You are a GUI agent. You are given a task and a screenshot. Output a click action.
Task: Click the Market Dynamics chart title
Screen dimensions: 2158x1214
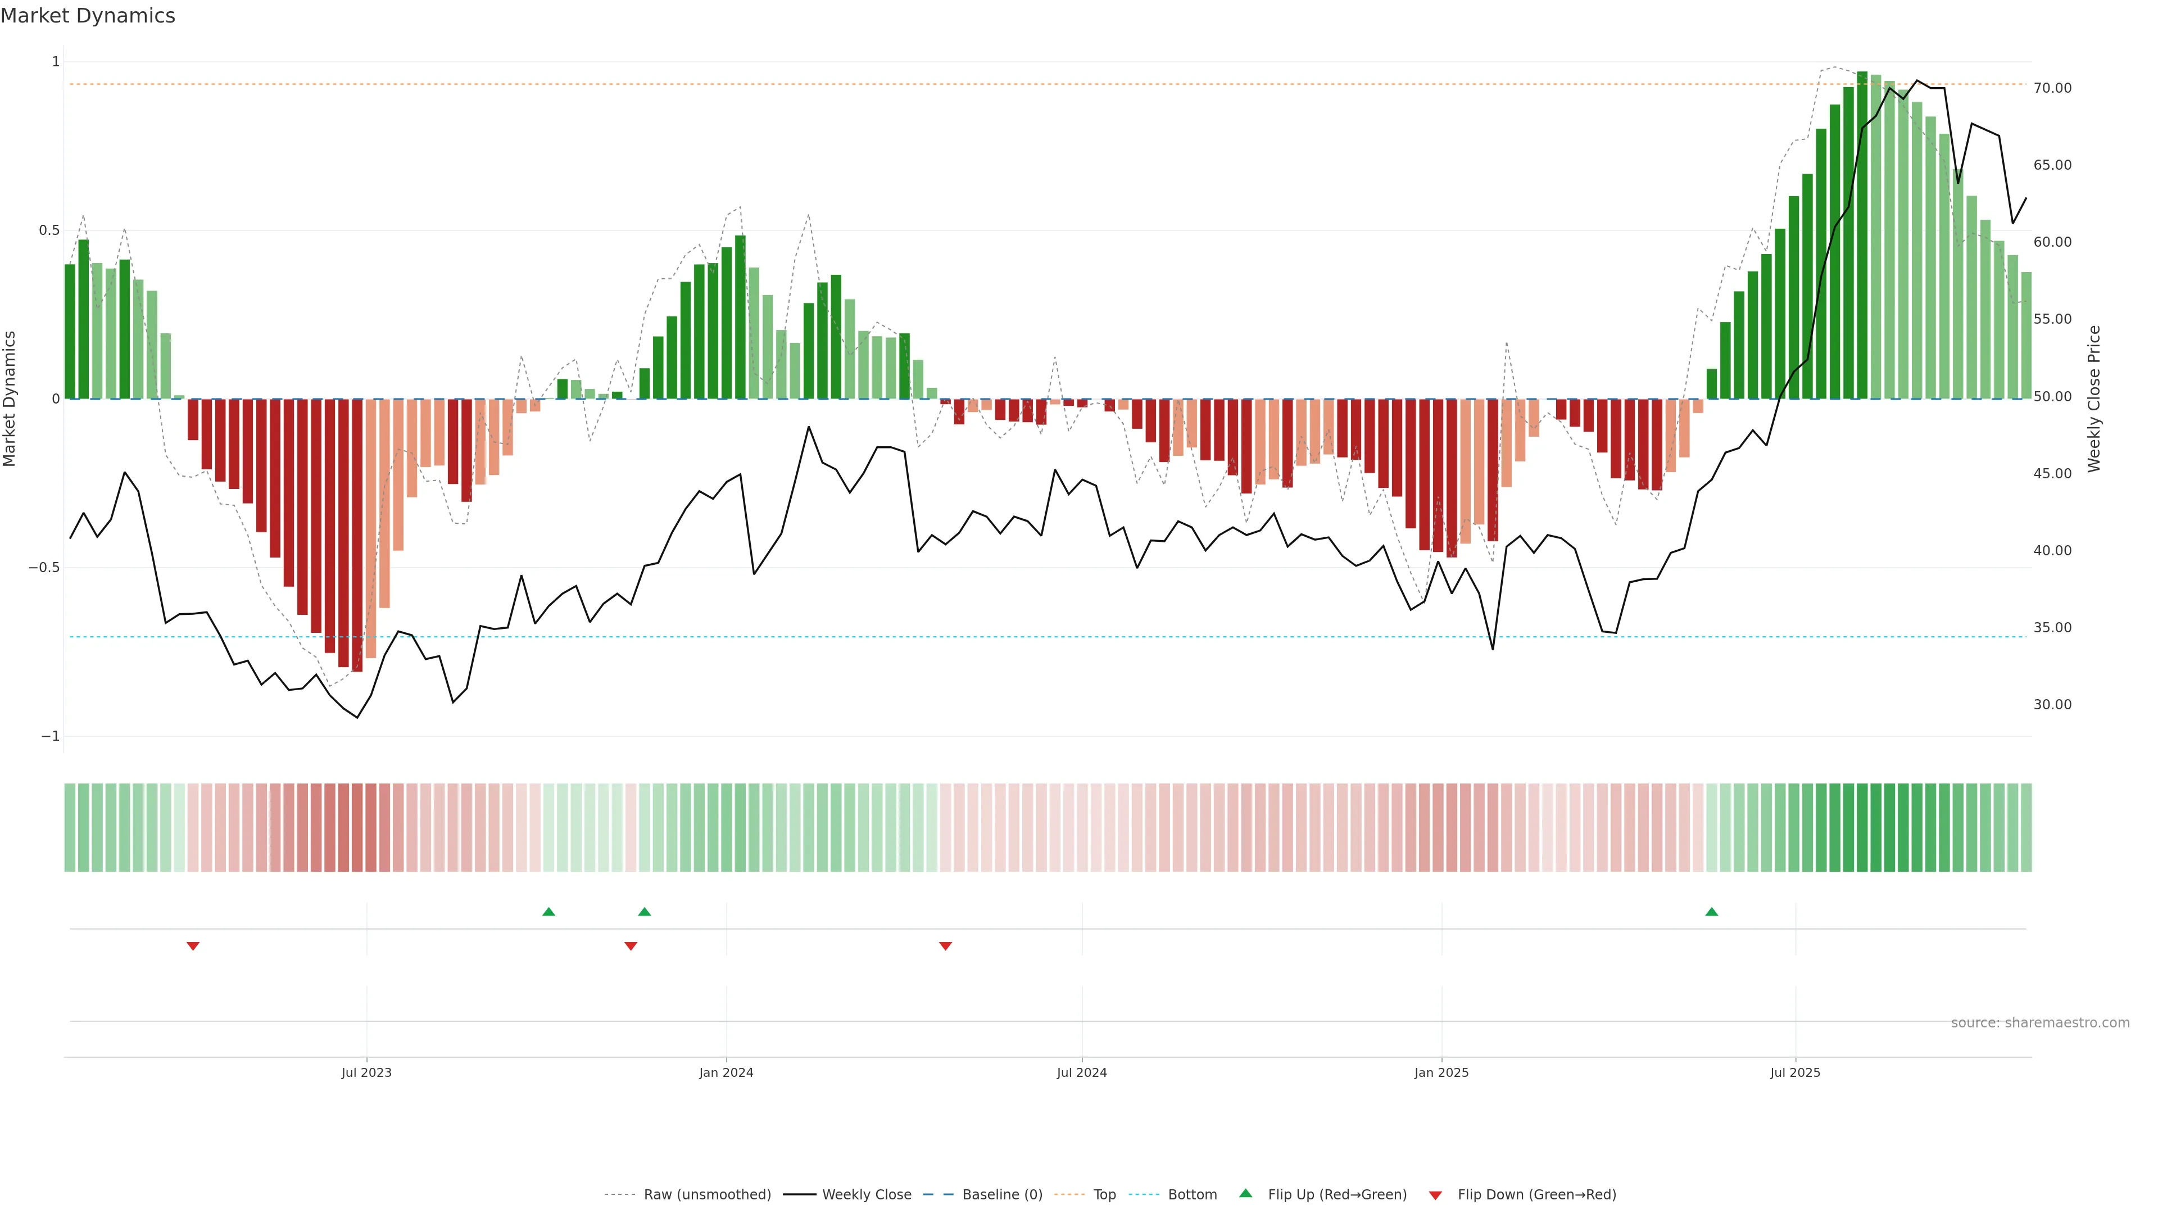click(88, 16)
